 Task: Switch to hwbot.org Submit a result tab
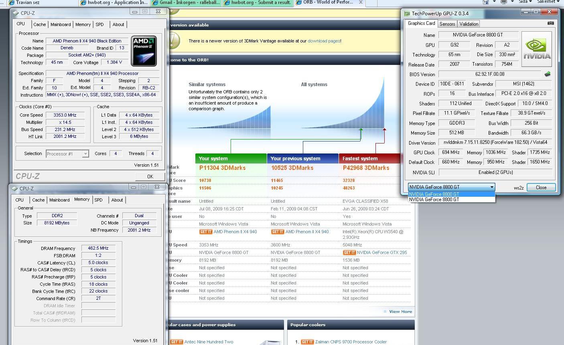click(x=258, y=2)
